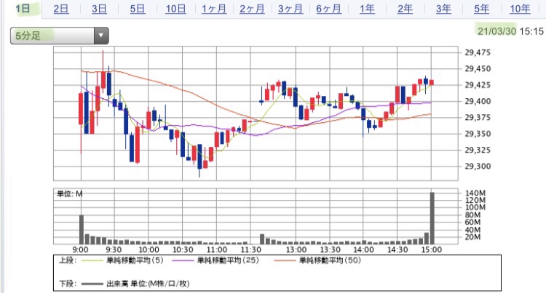Click the 11:00 time axis label
The height and width of the screenshot is (293, 546).
(217, 249)
